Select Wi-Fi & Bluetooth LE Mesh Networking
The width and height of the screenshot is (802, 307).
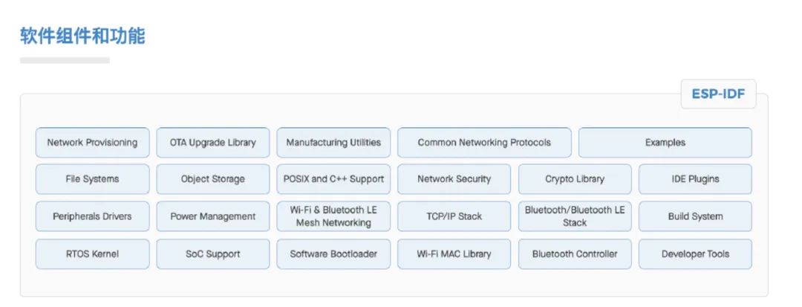click(333, 216)
